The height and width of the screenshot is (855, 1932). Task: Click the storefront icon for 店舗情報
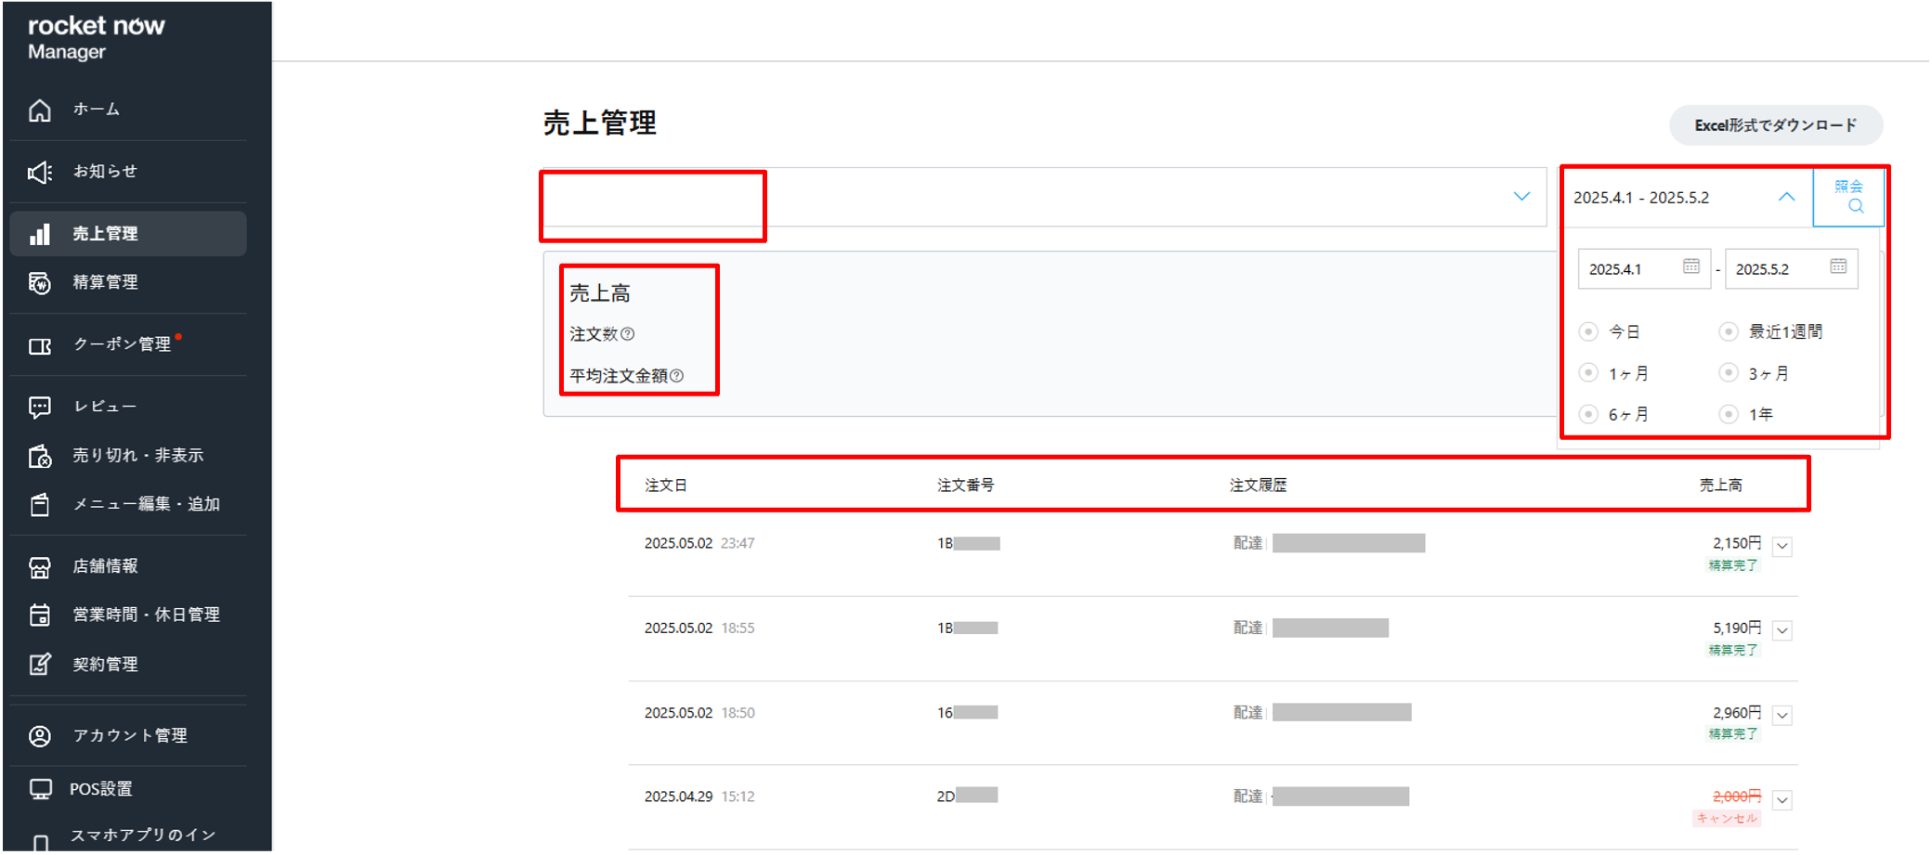click(40, 567)
